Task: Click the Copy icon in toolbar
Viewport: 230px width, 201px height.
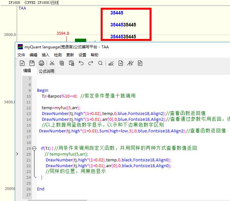Action: (62, 63)
